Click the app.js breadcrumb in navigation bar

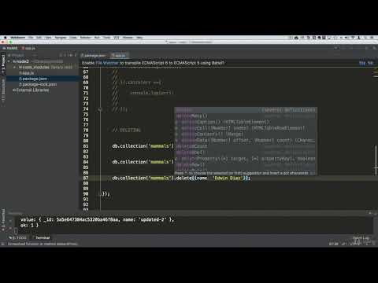click(28, 48)
